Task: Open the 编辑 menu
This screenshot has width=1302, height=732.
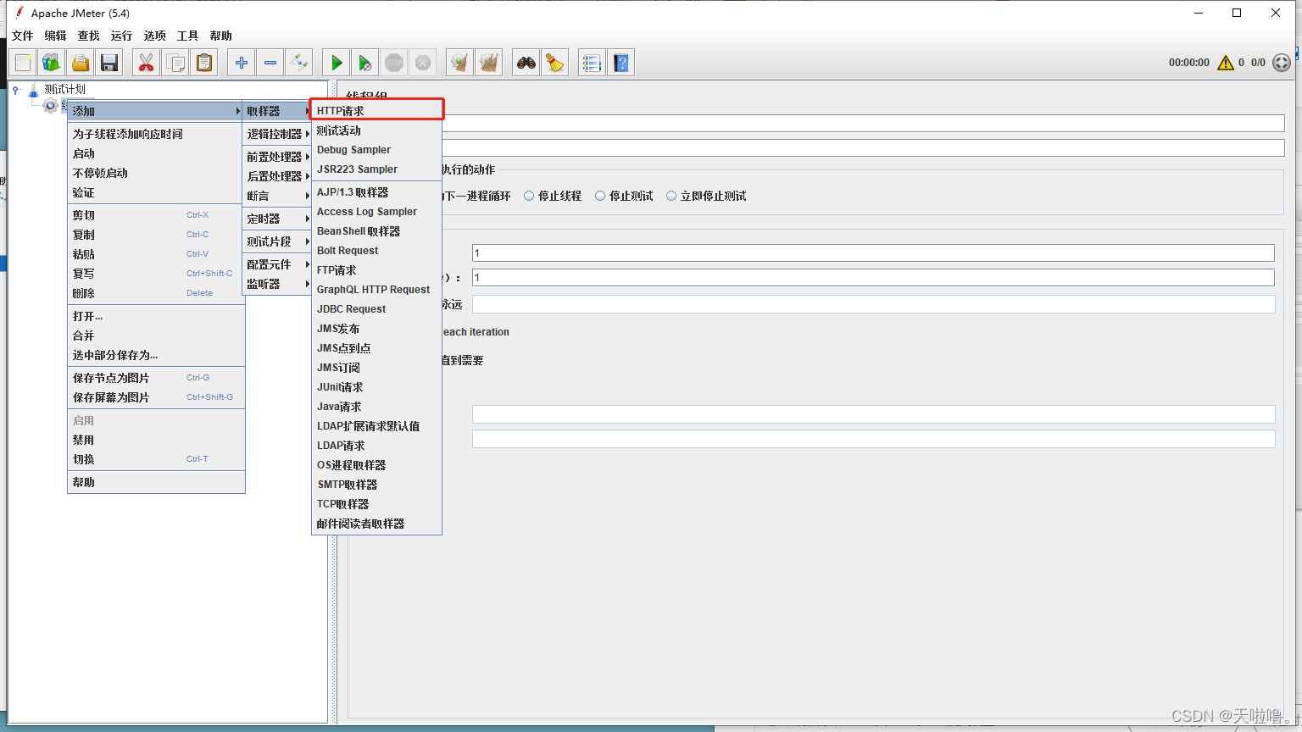Action: click(56, 36)
